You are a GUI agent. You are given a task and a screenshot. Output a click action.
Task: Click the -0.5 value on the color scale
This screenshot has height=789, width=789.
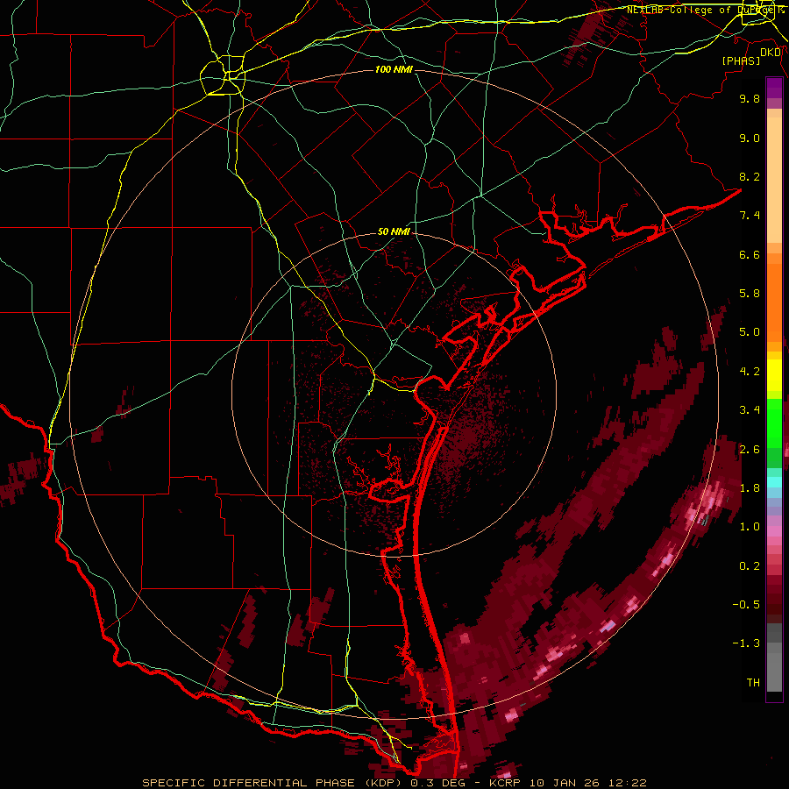tap(746, 605)
